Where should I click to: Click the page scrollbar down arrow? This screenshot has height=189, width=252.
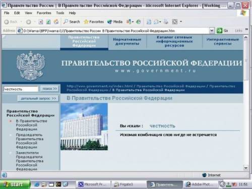[x=245, y=167]
